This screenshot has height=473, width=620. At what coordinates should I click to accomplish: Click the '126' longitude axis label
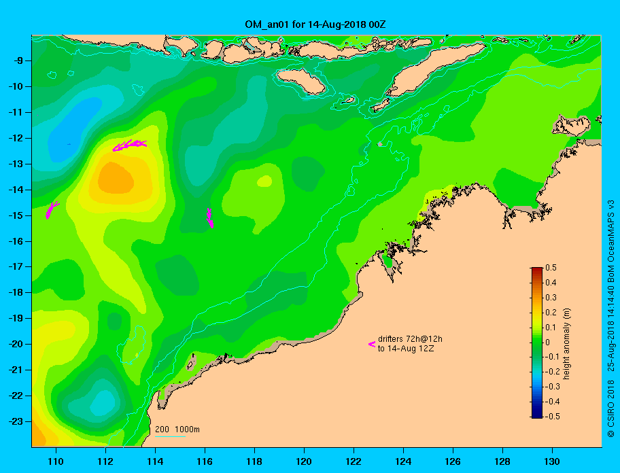[x=453, y=461]
